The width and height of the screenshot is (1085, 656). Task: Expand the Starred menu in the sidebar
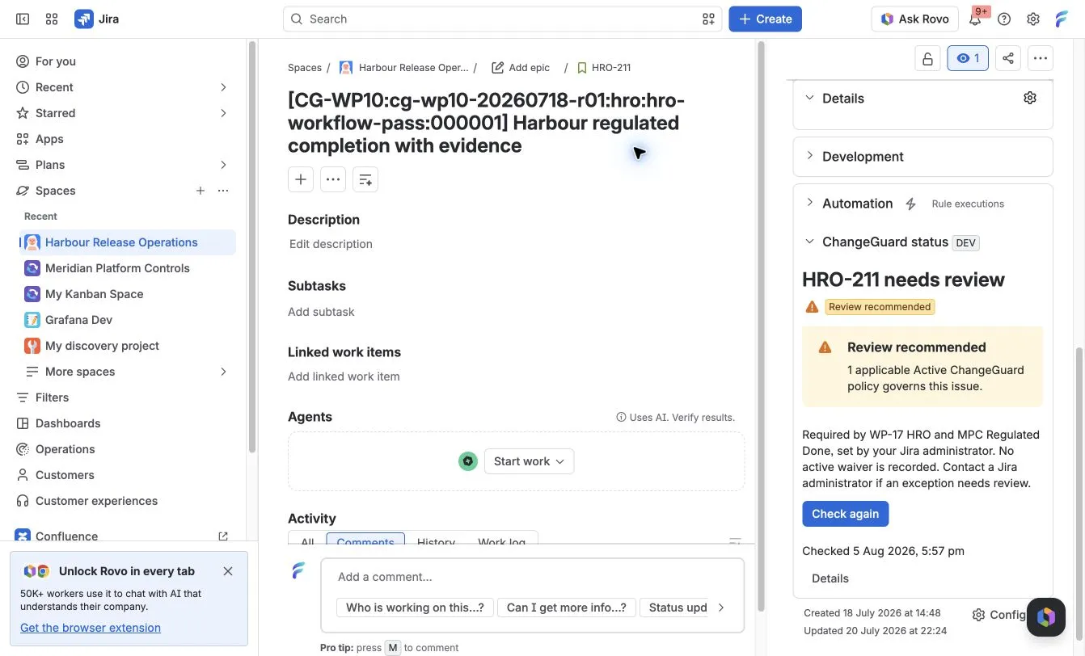coord(224,113)
